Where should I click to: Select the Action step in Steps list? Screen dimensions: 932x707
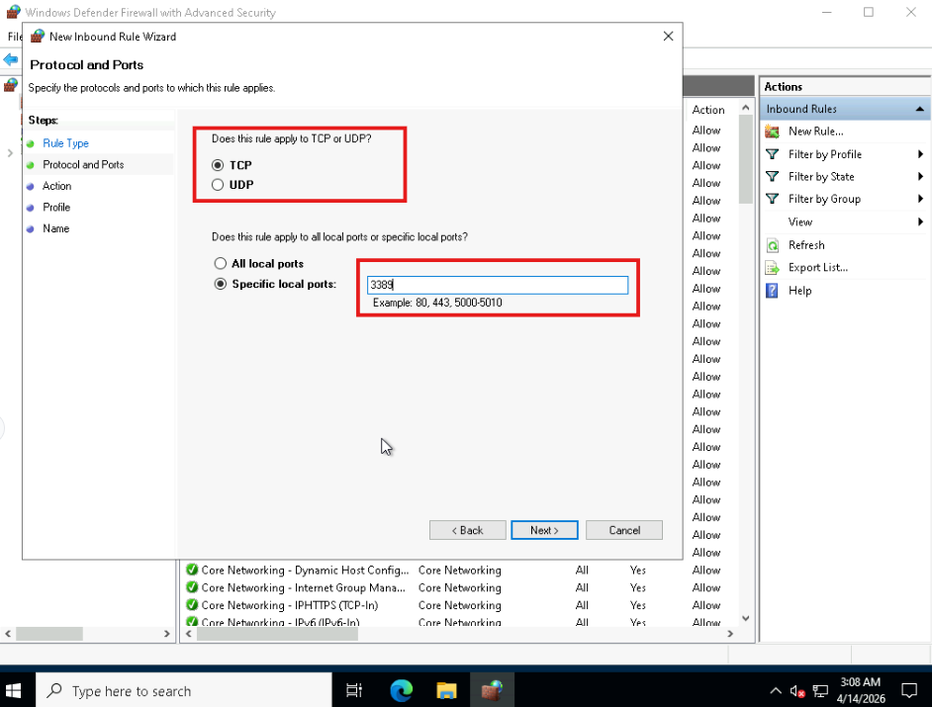click(x=57, y=186)
